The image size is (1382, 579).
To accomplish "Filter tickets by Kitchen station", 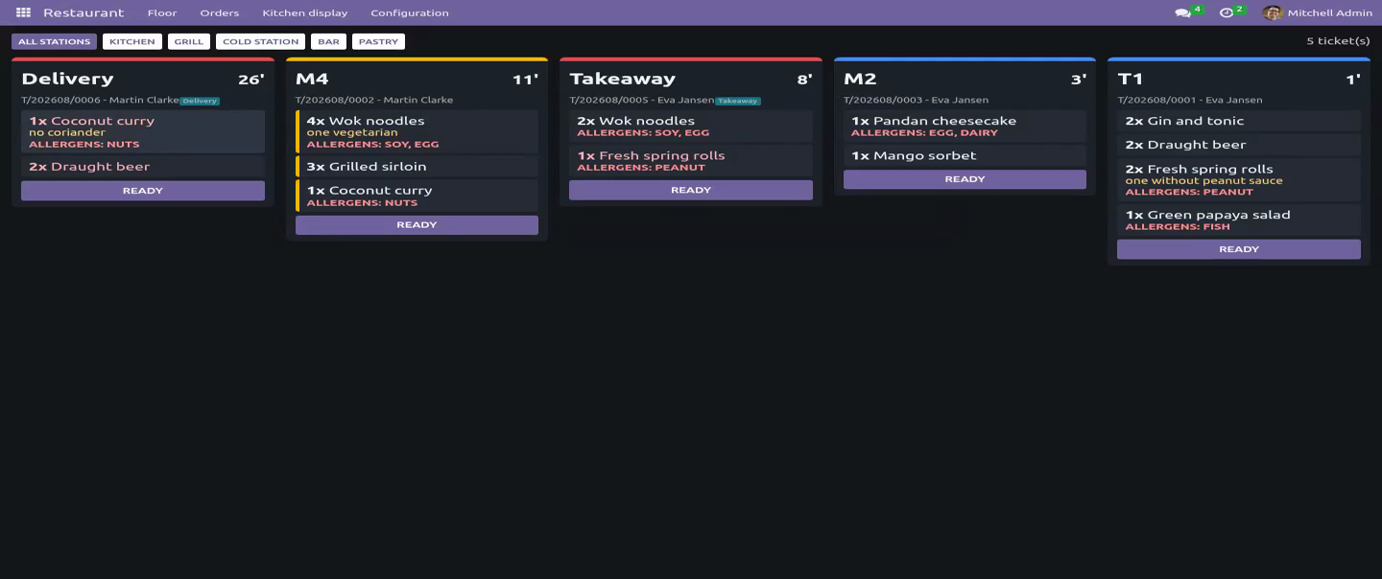I will click(x=132, y=41).
